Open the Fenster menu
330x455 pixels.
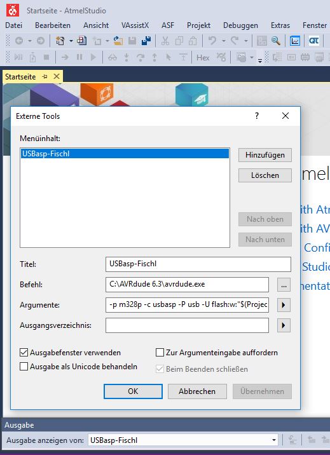[x=315, y=25]
